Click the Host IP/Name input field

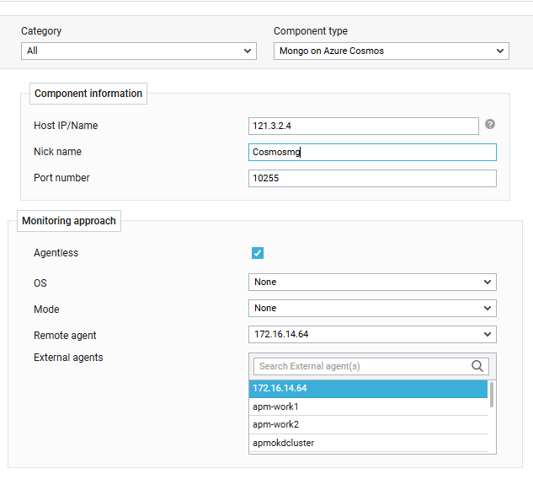click(x=364, y=126)
